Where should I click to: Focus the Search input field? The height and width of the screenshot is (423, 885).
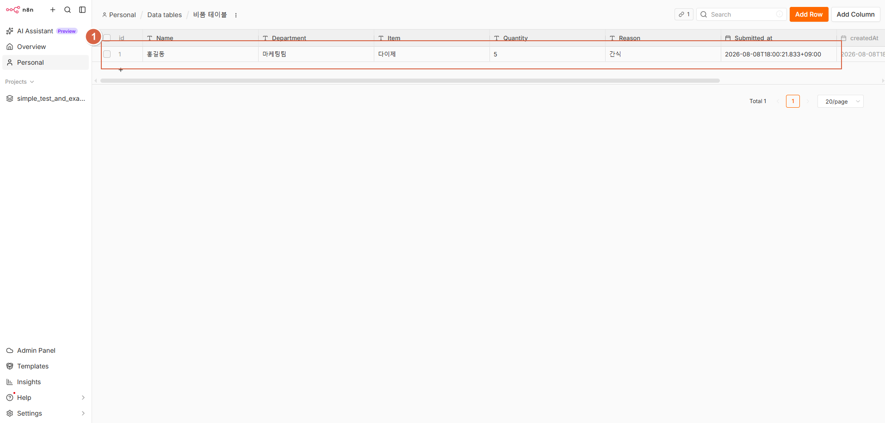click(741, 14)
